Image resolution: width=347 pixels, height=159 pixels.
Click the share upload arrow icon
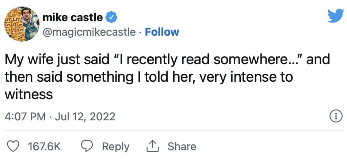[153, 147]
